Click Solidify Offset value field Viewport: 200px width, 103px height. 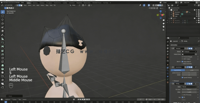(x=189, y=92)
